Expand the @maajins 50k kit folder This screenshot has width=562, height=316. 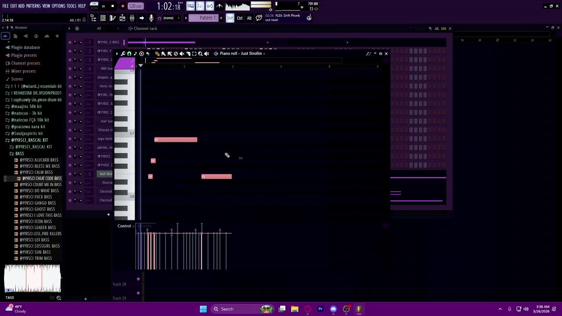tap(7, 107)
